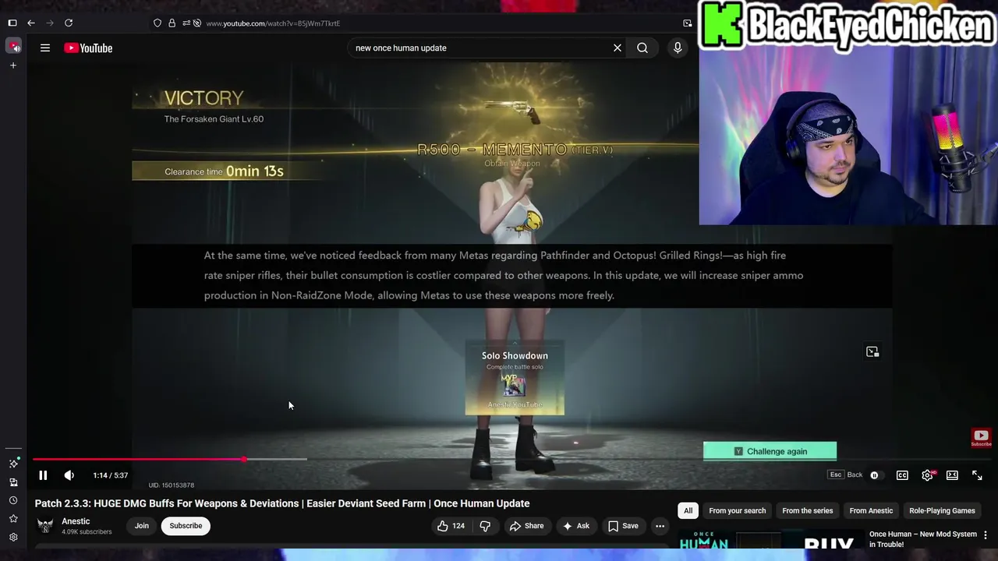Click the picture-in-picture overlay icon on video
The image size is (998, 561).
(872, 352)
